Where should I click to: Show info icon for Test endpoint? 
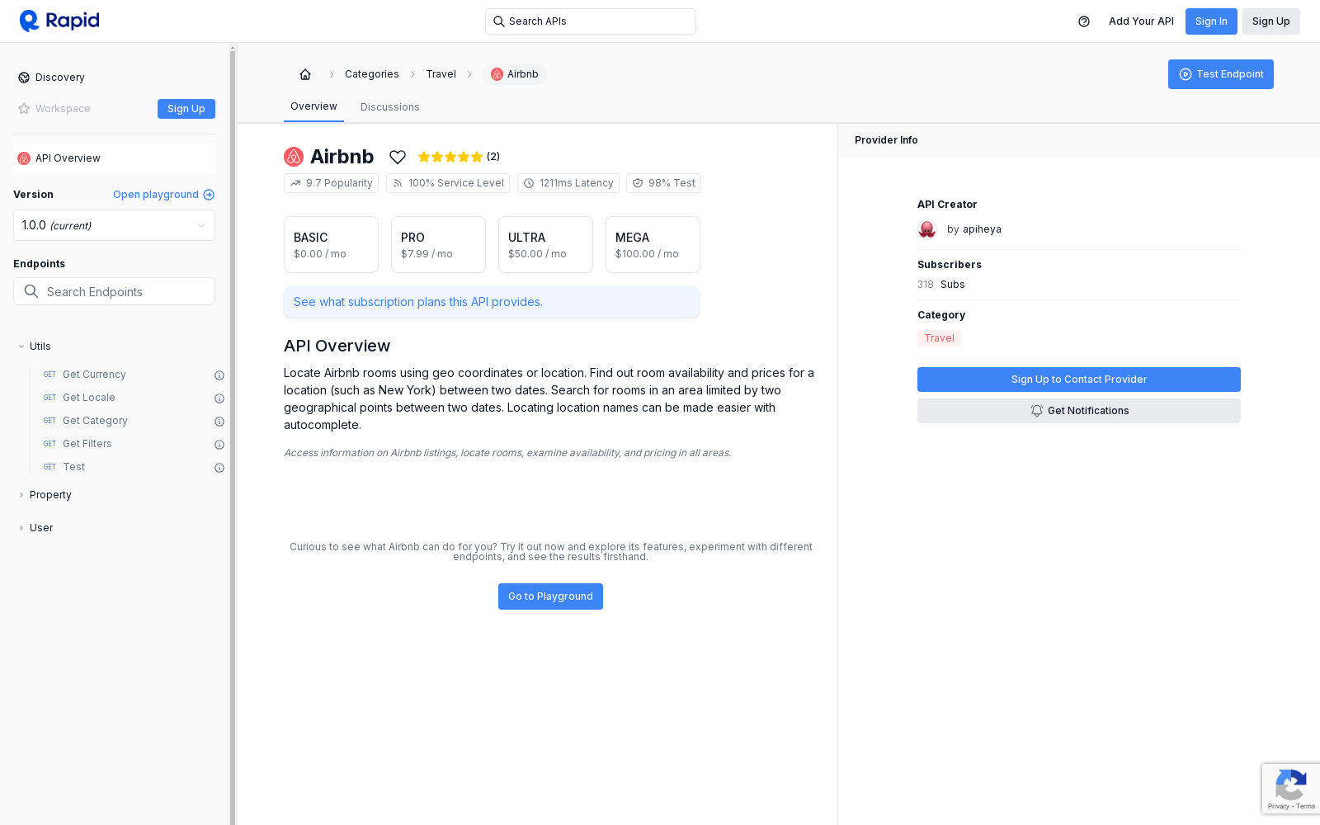pos(219,468)
